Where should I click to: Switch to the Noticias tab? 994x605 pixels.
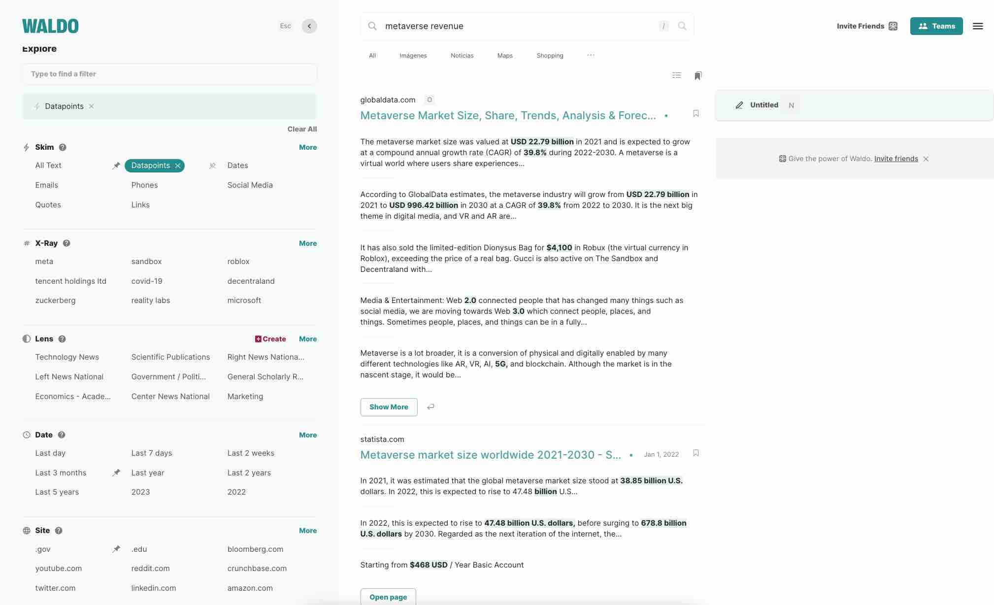[x=462, y=56]
